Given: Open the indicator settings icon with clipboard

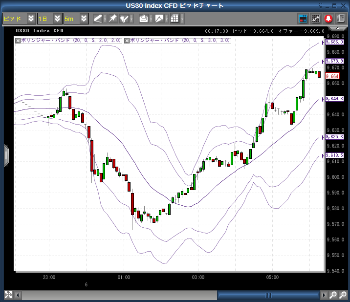Looking at the screenshot, I should click(x=143, y=19).
